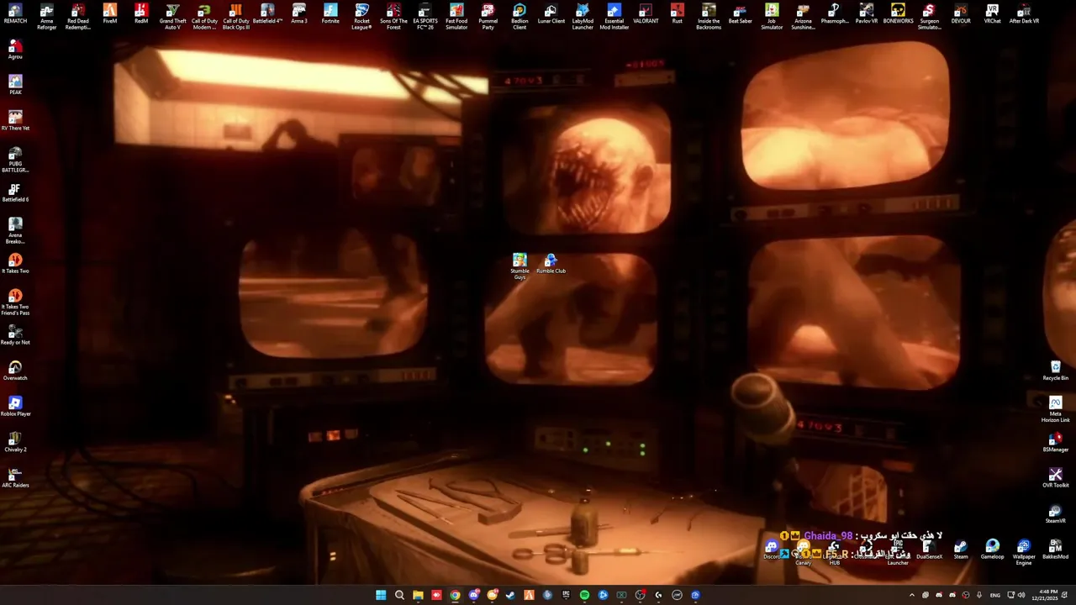1076x605 pixels.
Task: Open the Roblox Player shortcut
Action: pos(15,407)
